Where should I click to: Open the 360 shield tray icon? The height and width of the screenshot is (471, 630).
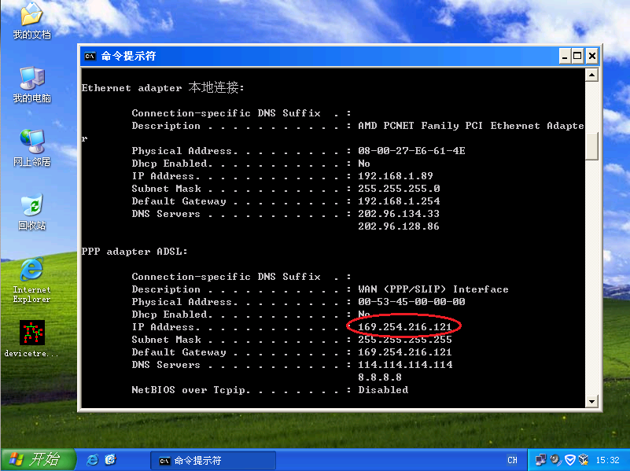pos(569,460)
